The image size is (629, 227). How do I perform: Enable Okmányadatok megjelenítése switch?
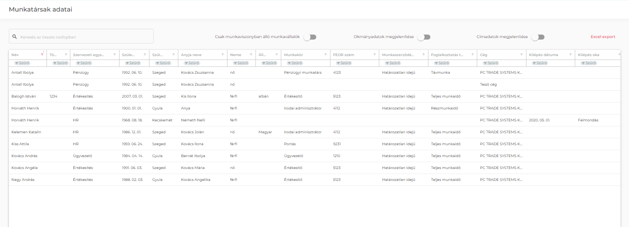click(424, 37)
